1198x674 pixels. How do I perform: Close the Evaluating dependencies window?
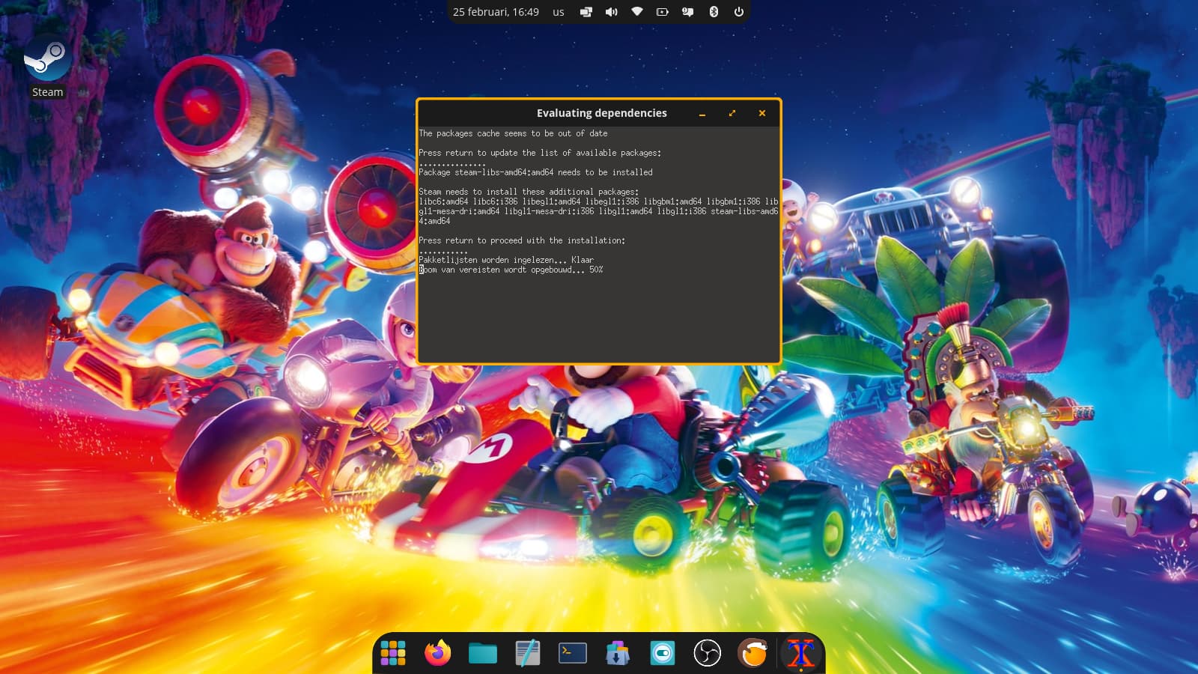[x=762, y=113]
